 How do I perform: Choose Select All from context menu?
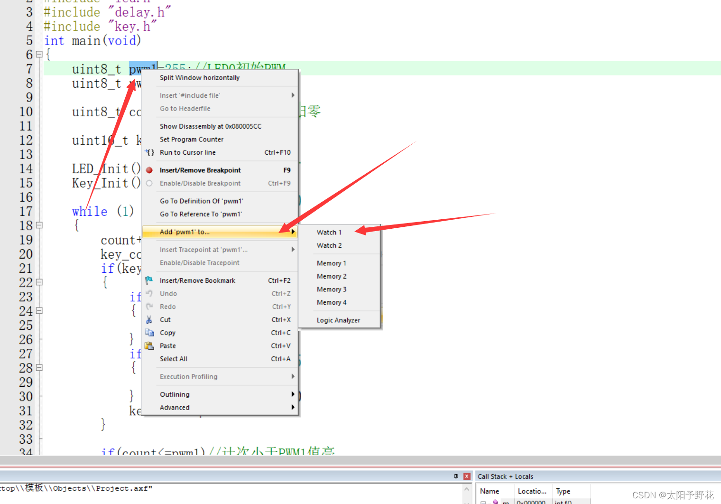pyautogui.click(x=220, y=359)
